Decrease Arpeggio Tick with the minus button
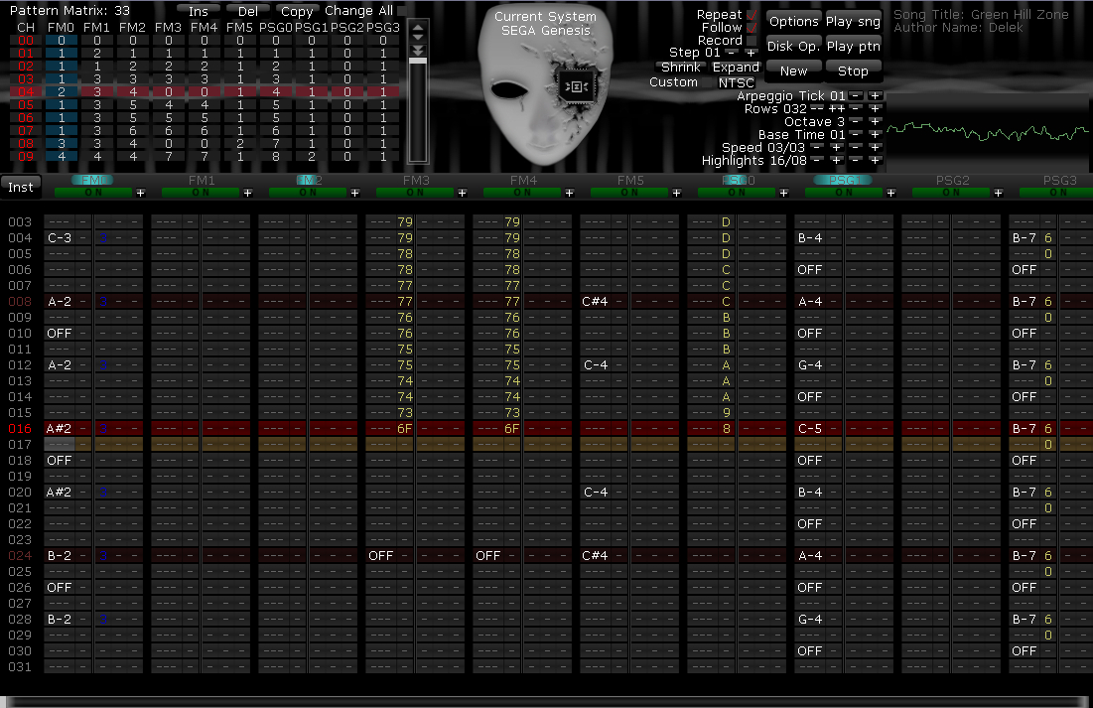This screenshot has width=1093, height=708. click(x=855, y=96)
